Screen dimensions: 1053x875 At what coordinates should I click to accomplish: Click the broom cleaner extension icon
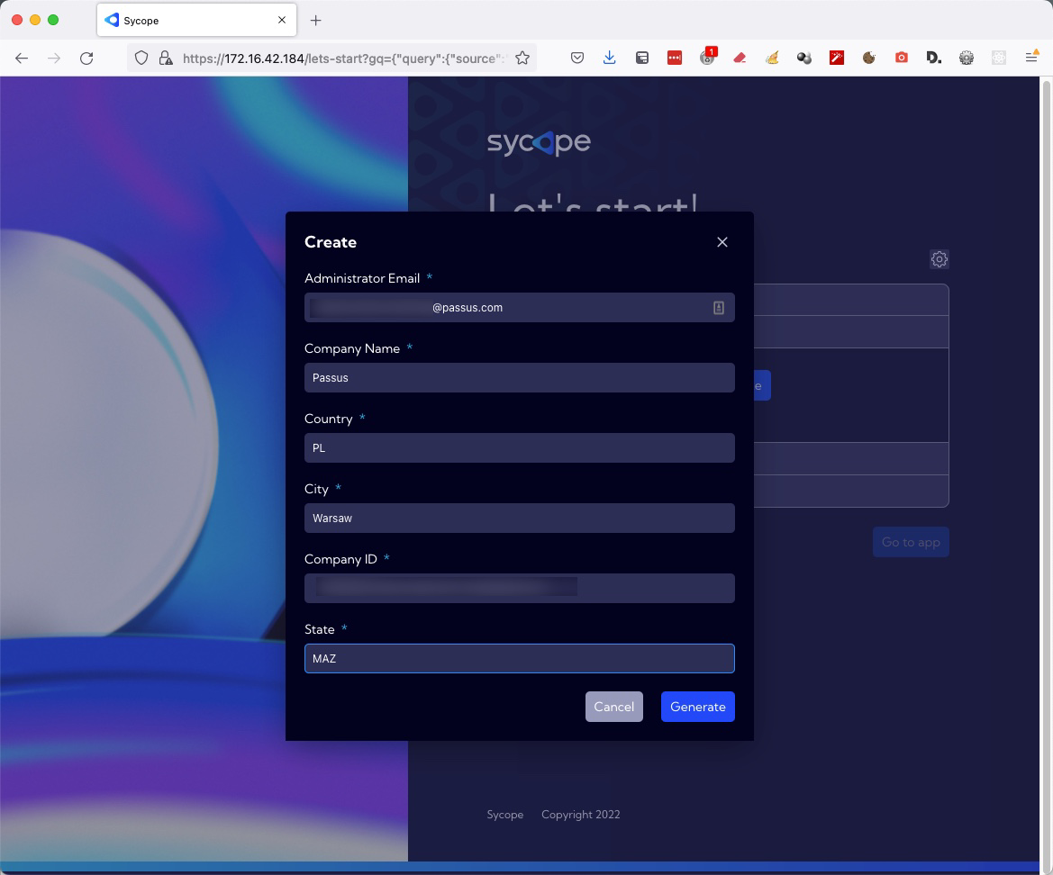click(772, 59)
